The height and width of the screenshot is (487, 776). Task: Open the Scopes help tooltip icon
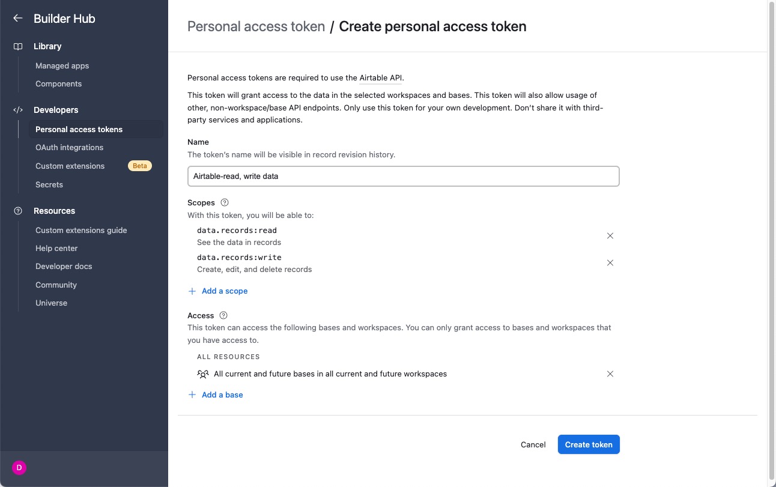[224, 202]
